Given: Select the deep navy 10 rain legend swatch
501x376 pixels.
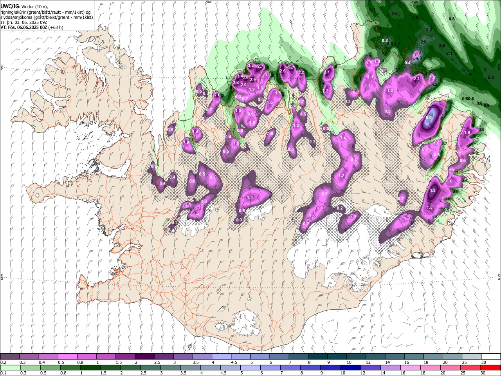Looking at the screenshot, I should coord(350,367).
